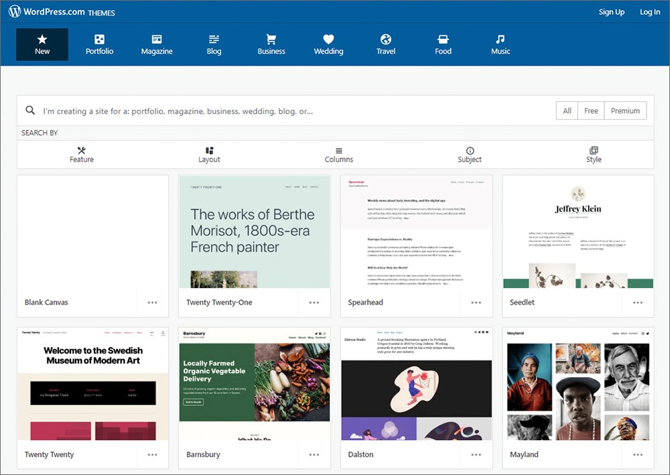The height and width of the screenshot is (475, 670).
Task: Open more options for Twenty Twenty-One theme
Action: pyautogui.click(x=314, y=303)
